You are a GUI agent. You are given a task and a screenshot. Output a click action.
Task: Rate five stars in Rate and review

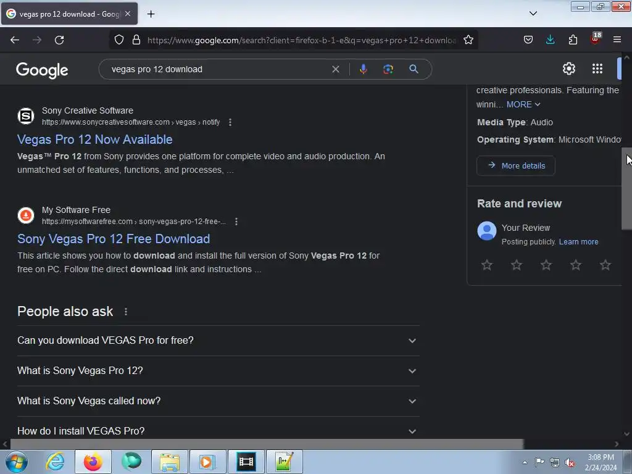point(605,265)
